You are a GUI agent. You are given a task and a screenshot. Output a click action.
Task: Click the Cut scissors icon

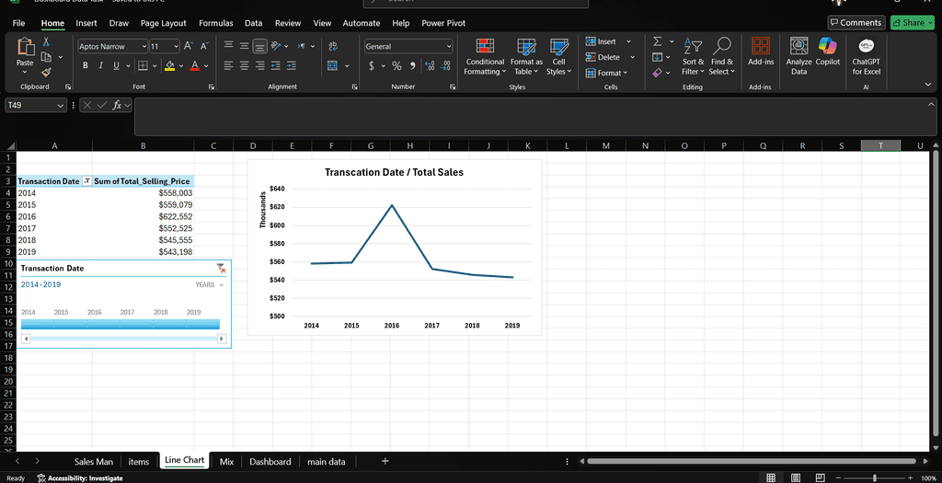pos(46,41)
